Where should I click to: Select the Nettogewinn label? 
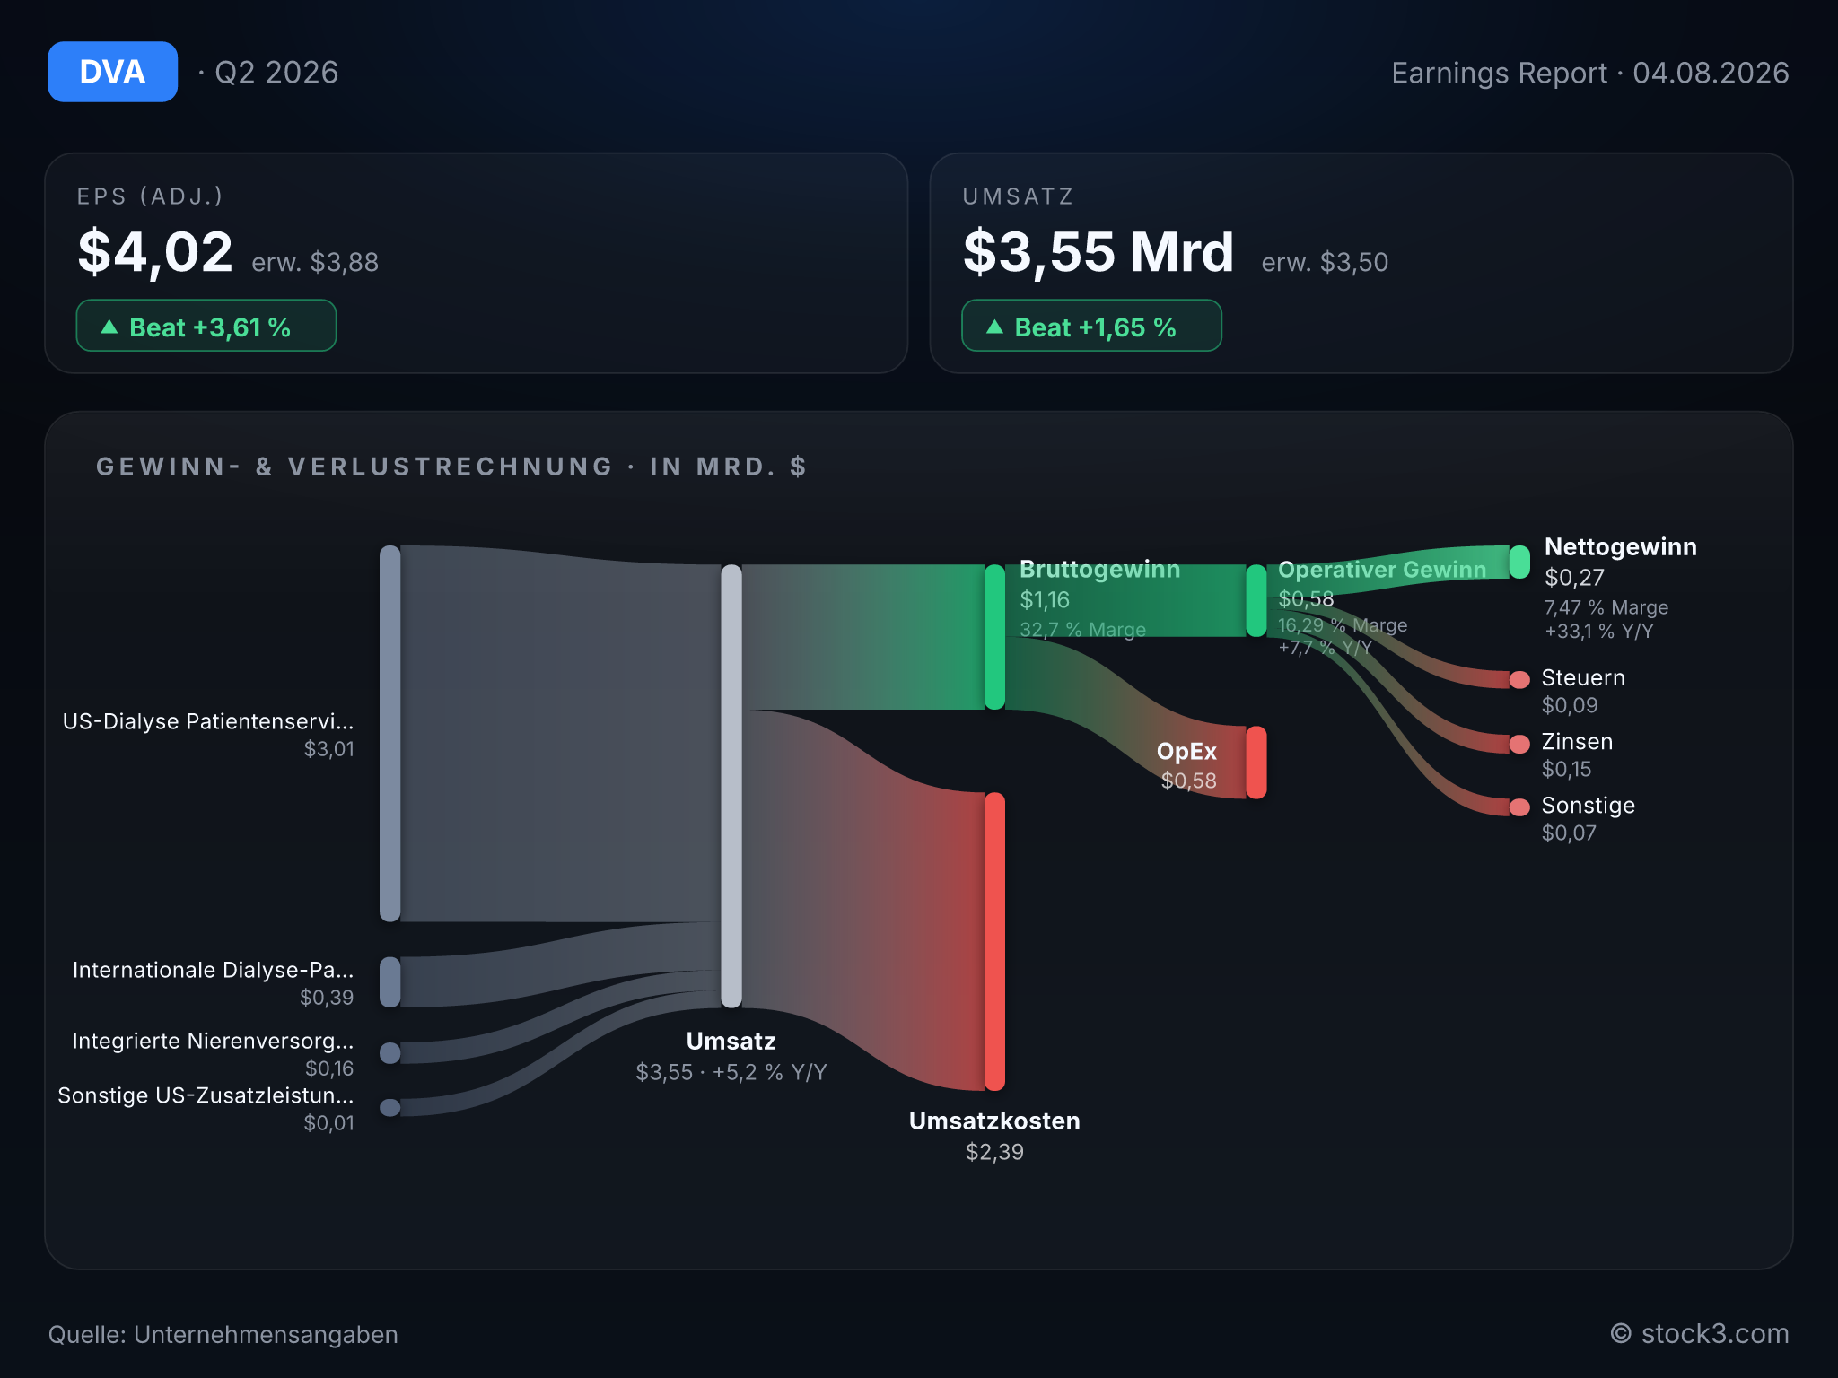point(1621,547)
